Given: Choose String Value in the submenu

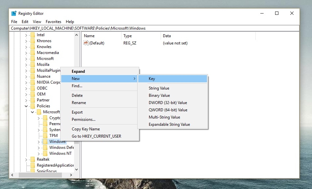Looking at the screenshot, I should point(173,88).
